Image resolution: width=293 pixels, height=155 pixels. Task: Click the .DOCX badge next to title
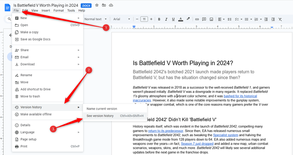[x=86, y=6]
